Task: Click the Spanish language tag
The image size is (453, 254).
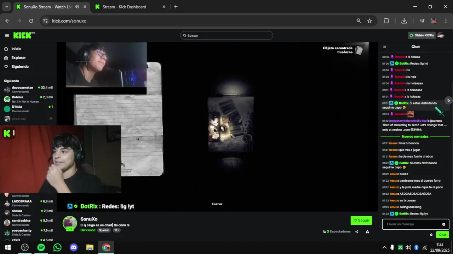Action: click(104, 230)
